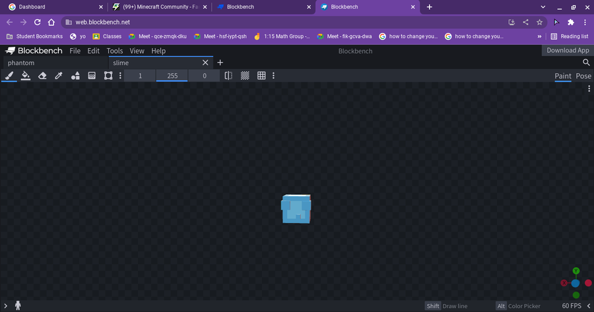Image resolution: width=594 pixels, height=312 pixels.
Task: Toggle Lock Alpha Channel checker icon
Action: [x=245, y=76]
